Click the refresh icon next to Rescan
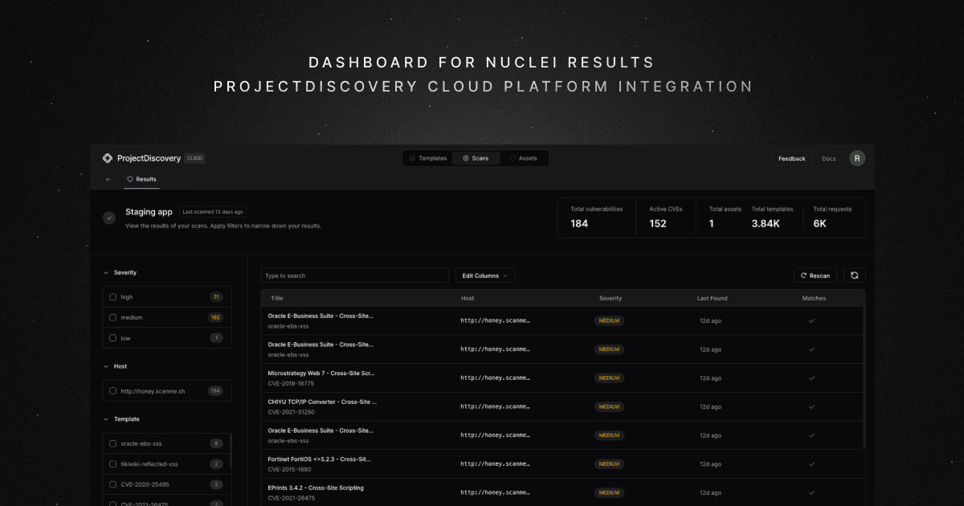 coord(855,275)
